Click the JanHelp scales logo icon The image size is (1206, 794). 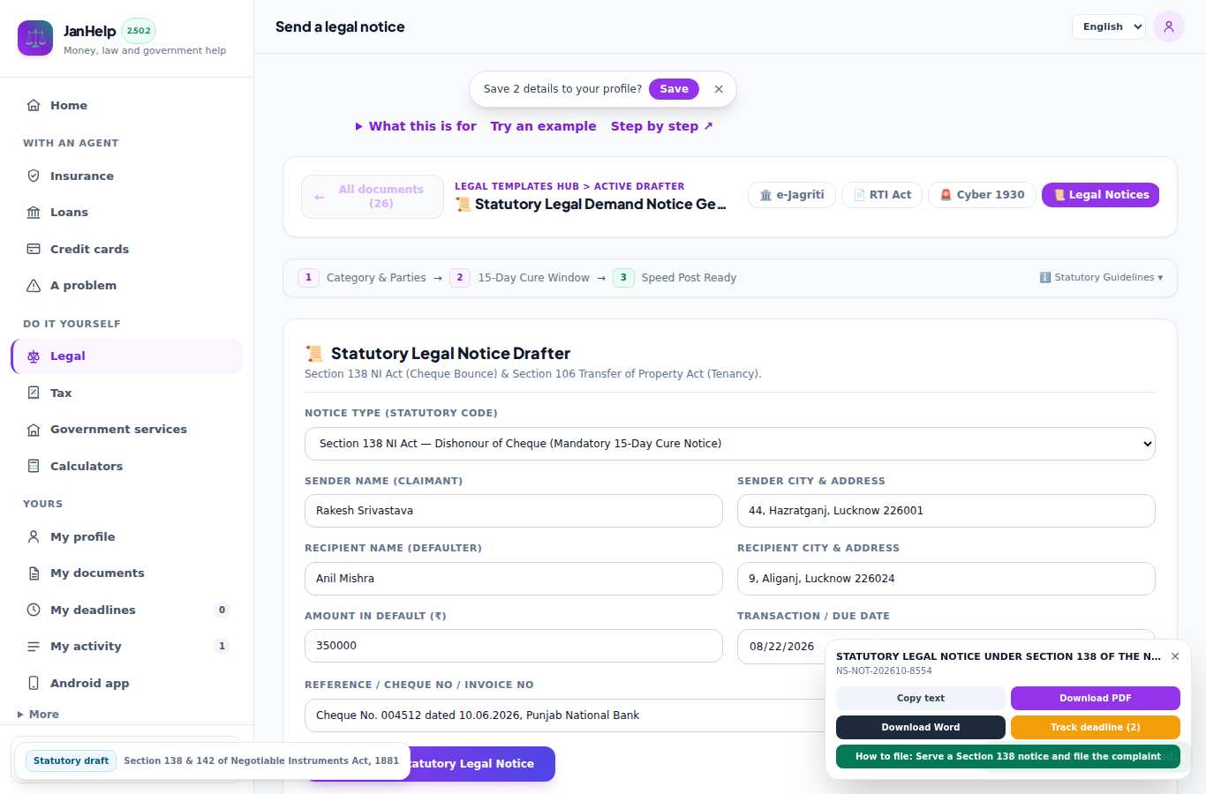[x=35, y=38]
